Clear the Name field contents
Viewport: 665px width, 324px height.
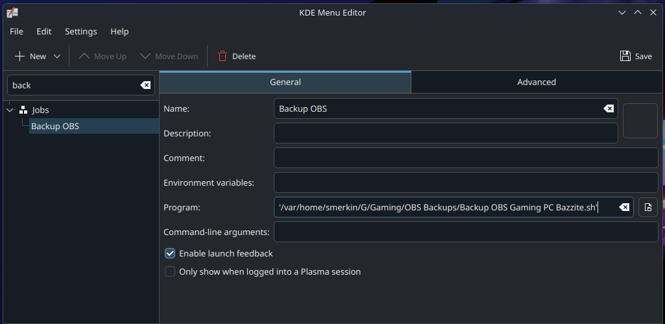tap(609, 108)
